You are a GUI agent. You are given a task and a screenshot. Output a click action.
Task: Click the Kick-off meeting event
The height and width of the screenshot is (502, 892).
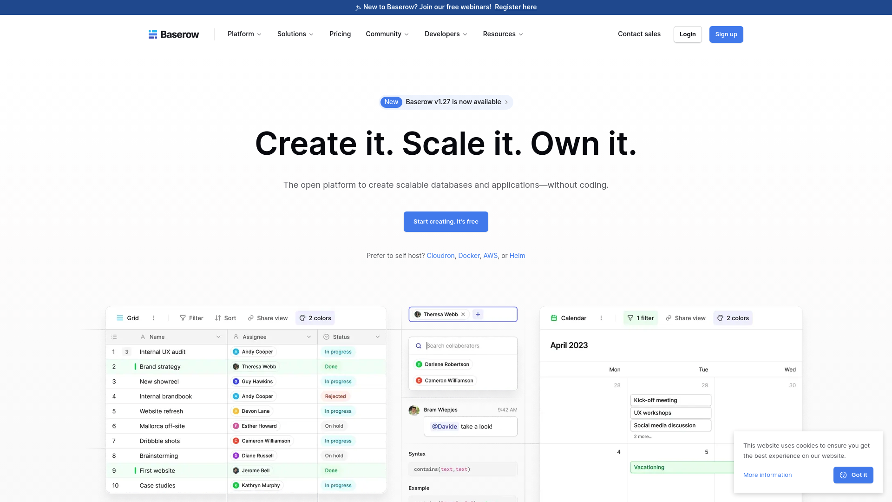(x=670, y=400)
